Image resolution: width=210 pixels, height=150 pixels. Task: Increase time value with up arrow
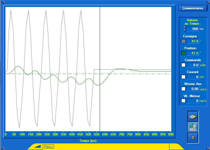tap(185, 27)
